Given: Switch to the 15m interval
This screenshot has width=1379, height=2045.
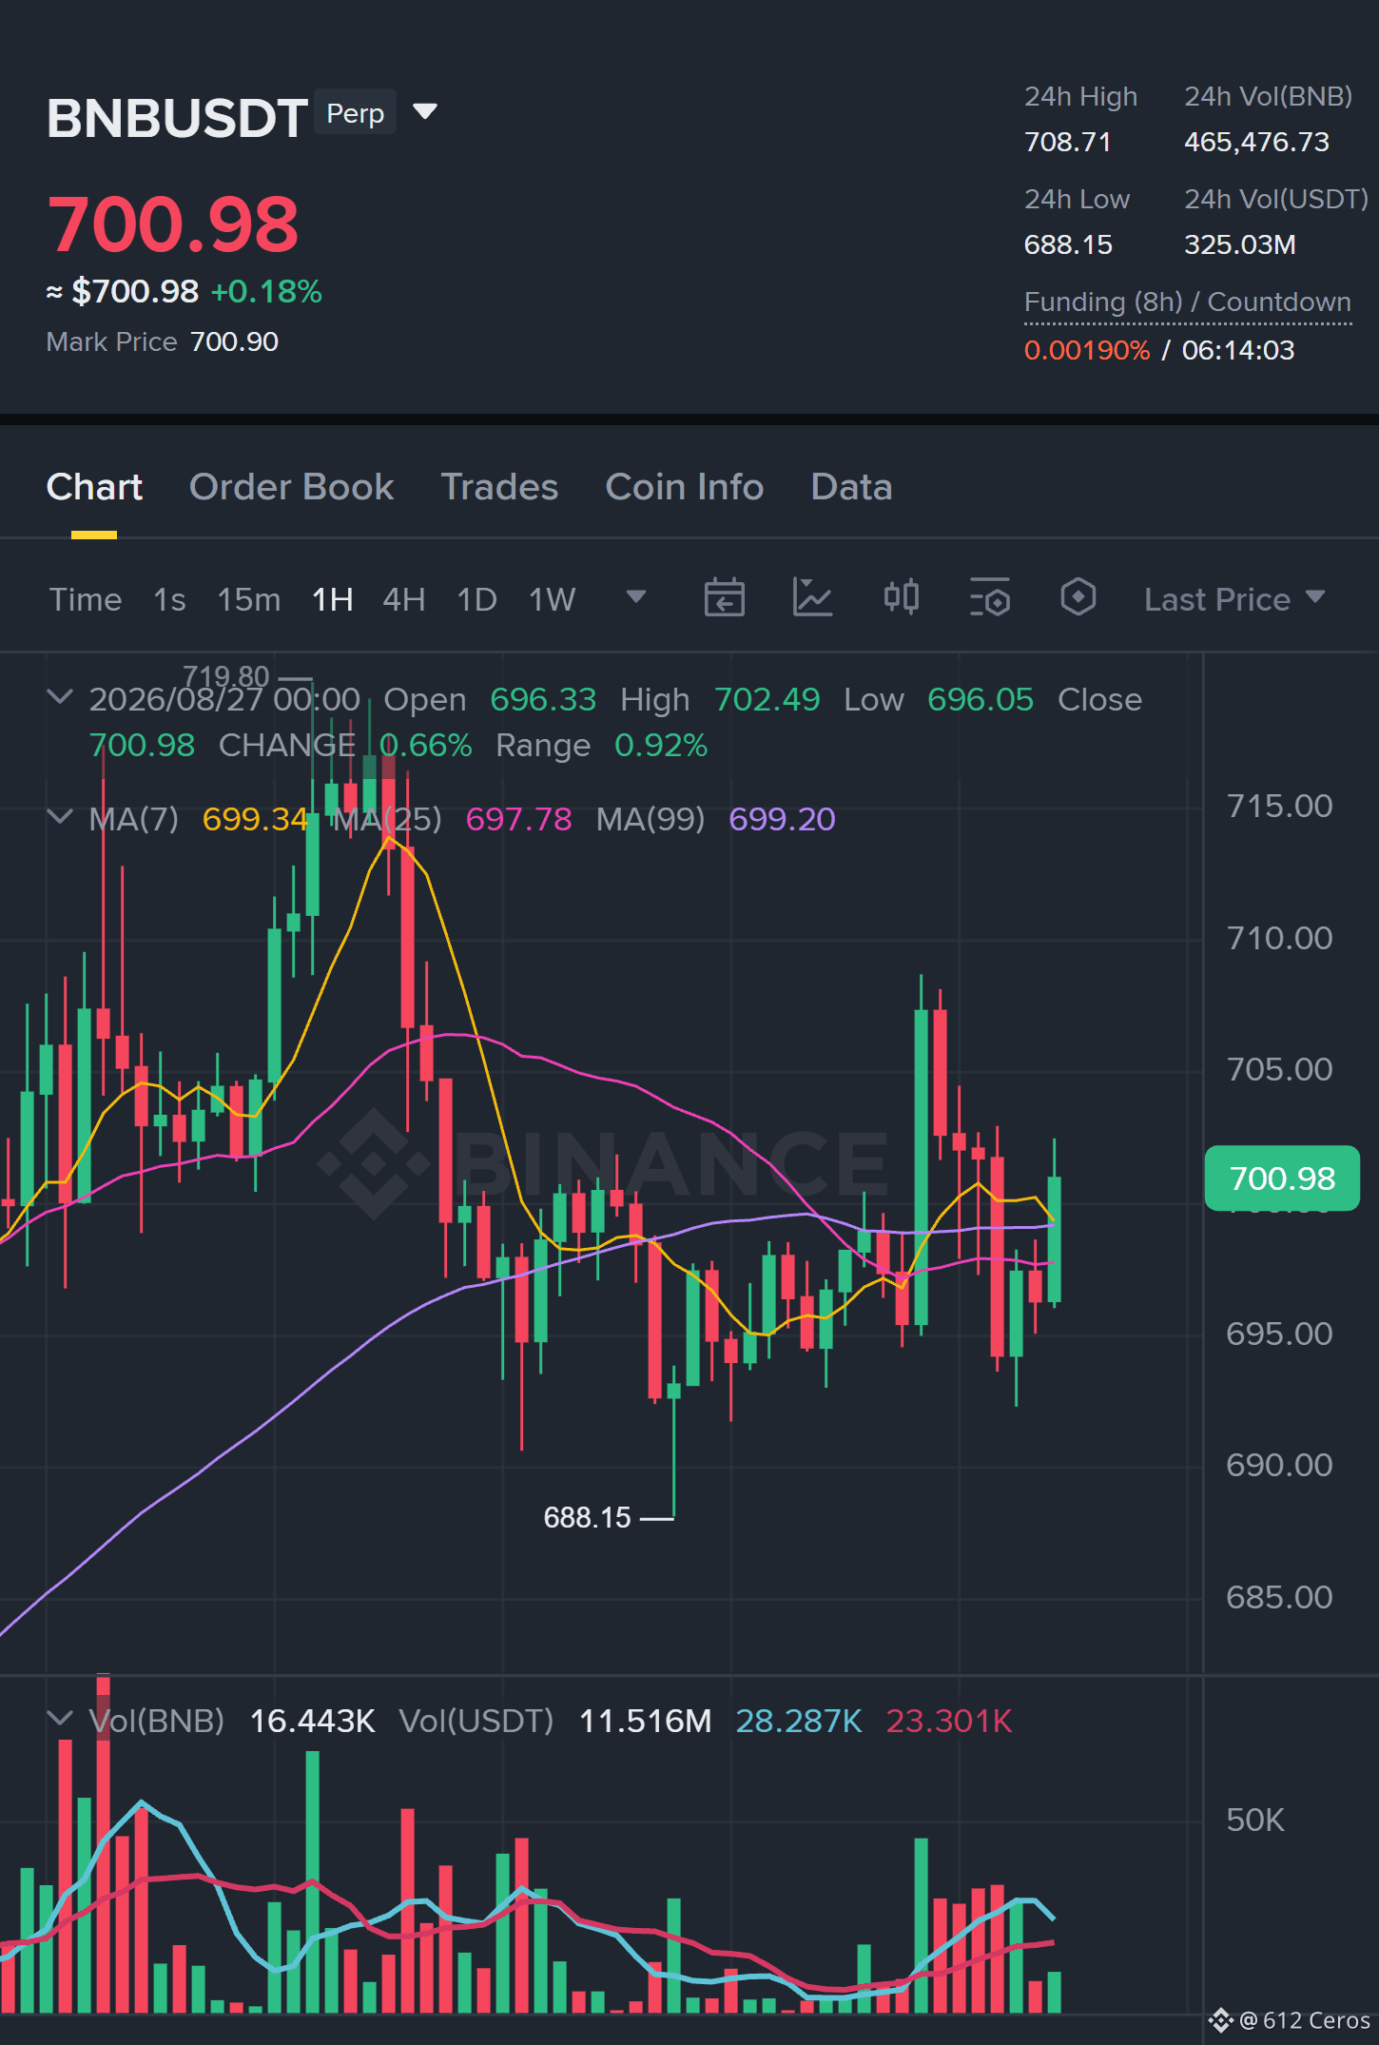Looking at the screenshot, I should click(248, 599).
